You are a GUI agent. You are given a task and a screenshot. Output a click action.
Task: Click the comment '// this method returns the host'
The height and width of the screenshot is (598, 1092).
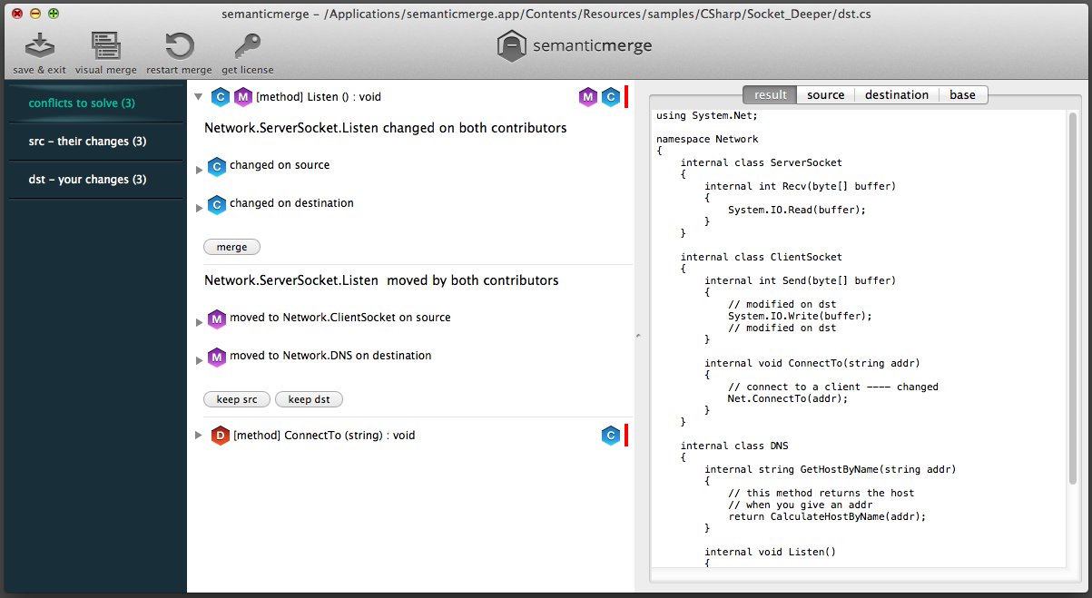821,493
